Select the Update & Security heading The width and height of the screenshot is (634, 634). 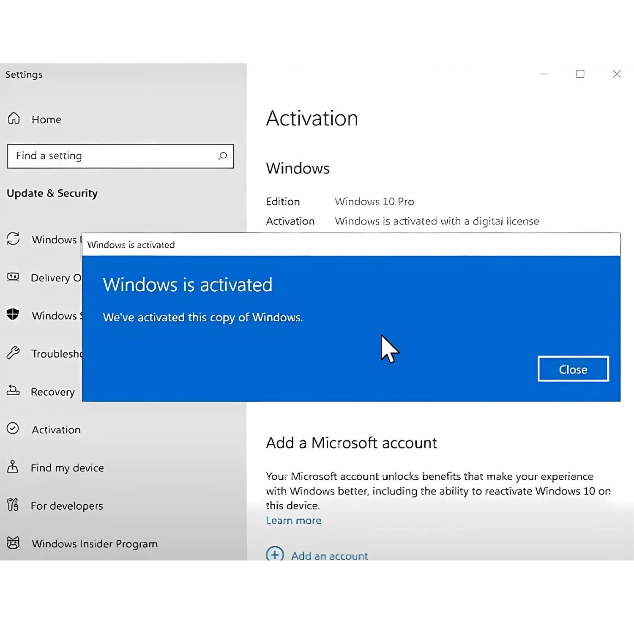point(52,193)
